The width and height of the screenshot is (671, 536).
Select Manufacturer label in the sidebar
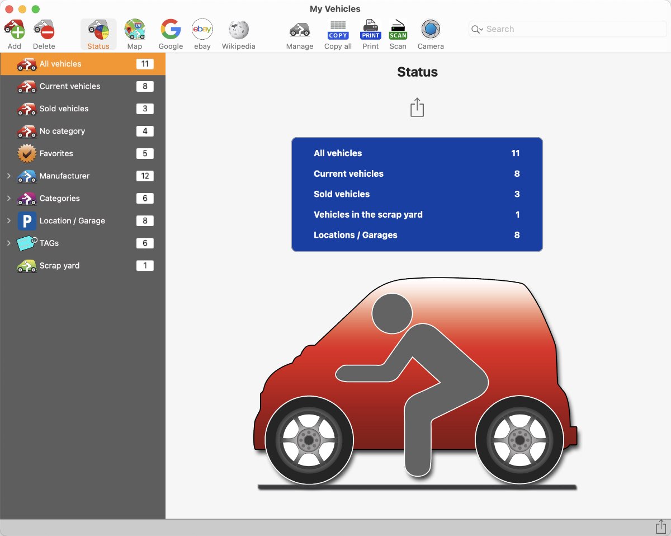pyautogui.click(x=64, y=176)
